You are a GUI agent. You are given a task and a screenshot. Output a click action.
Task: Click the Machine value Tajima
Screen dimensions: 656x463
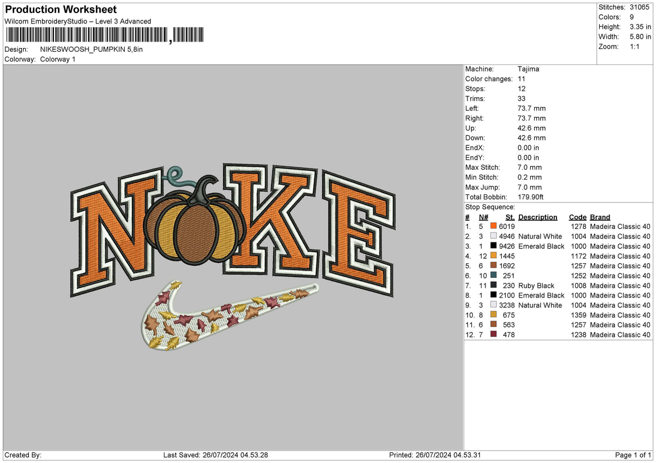(x=529, y=69)
